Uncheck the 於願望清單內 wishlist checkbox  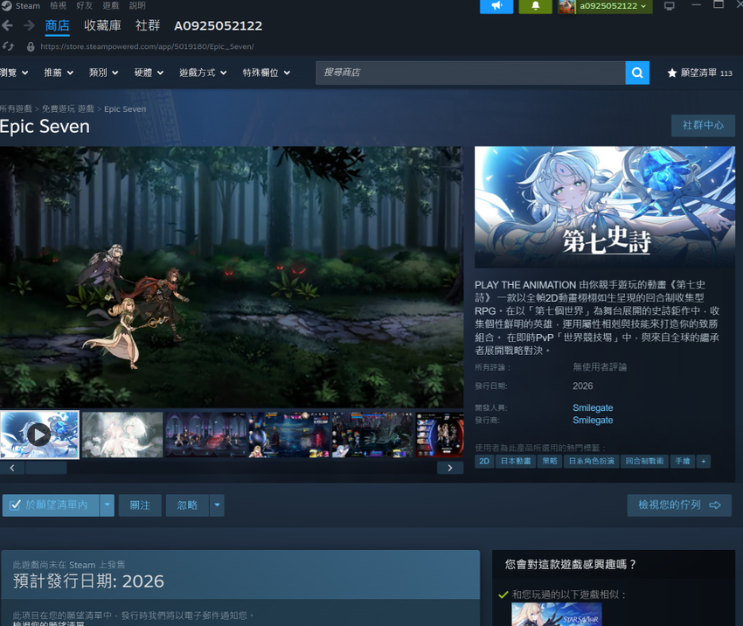point(51,505)
